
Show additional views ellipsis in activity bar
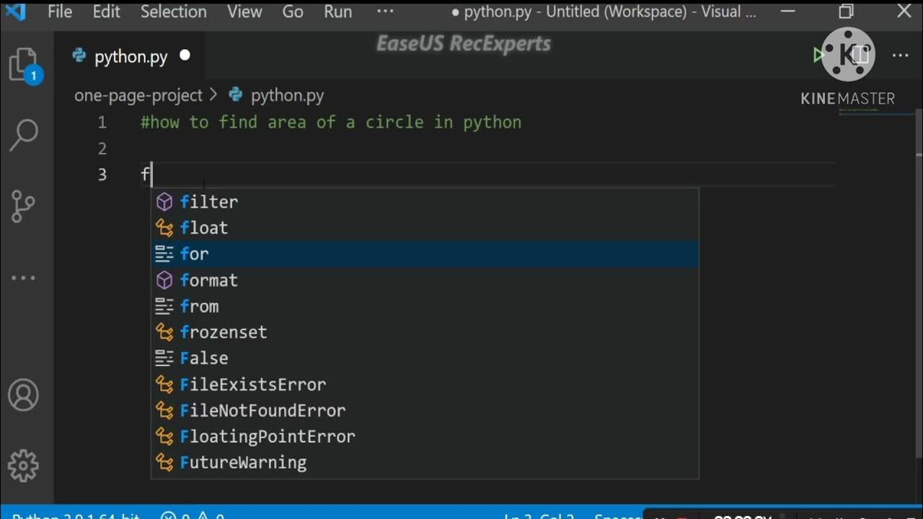(23, 278)
